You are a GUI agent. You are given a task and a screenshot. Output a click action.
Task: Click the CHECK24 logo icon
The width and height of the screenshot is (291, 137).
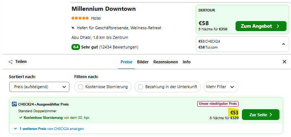(14, 104)
